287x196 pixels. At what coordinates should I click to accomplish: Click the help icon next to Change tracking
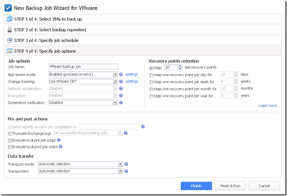[121, 82]
